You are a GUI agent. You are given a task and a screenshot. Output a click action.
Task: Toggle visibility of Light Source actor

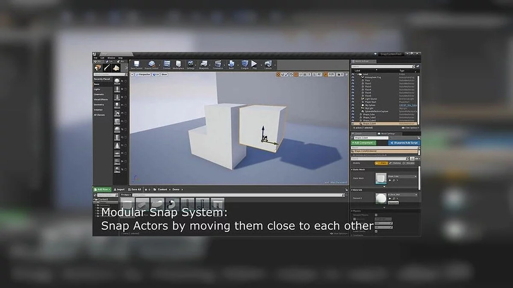(353, 99)
